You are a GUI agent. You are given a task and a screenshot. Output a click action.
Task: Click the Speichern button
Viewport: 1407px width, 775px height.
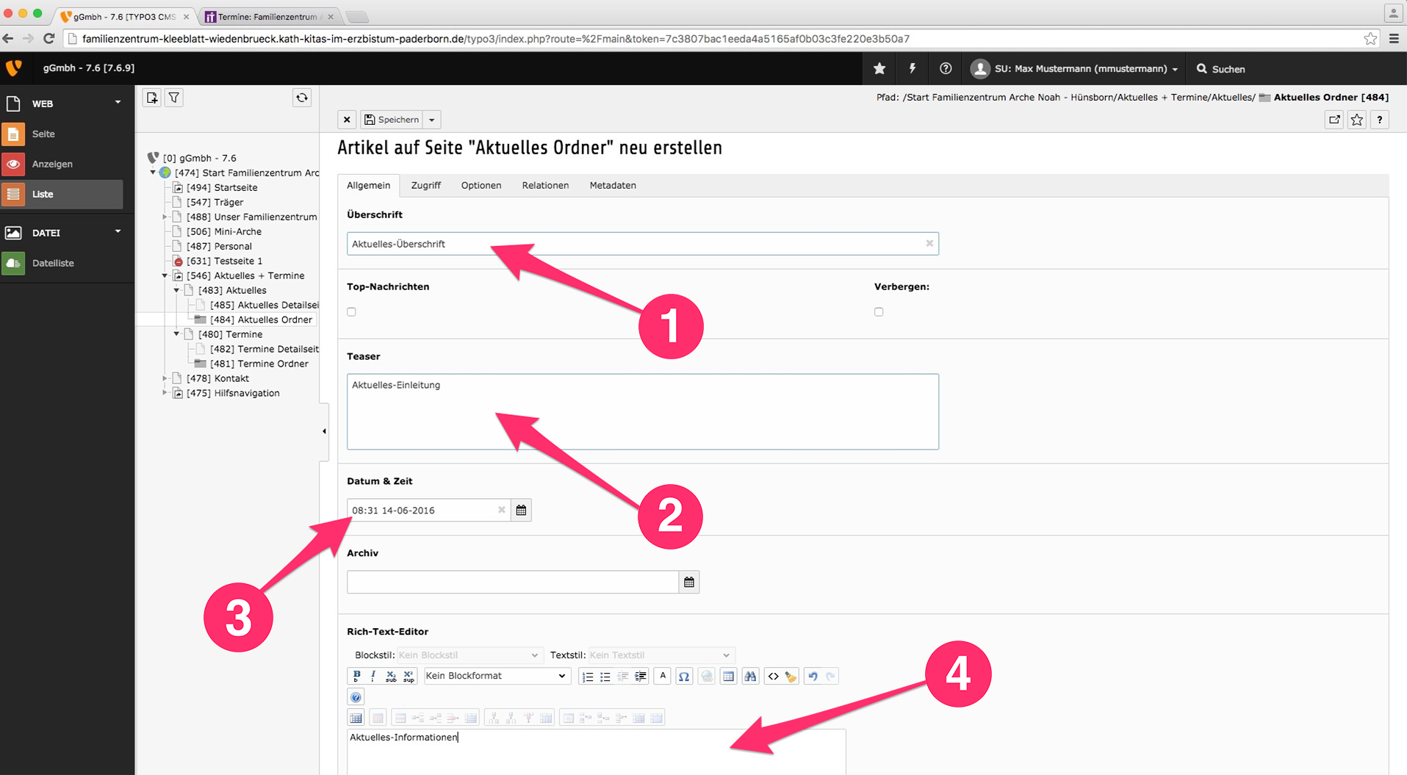click(392, 120)
